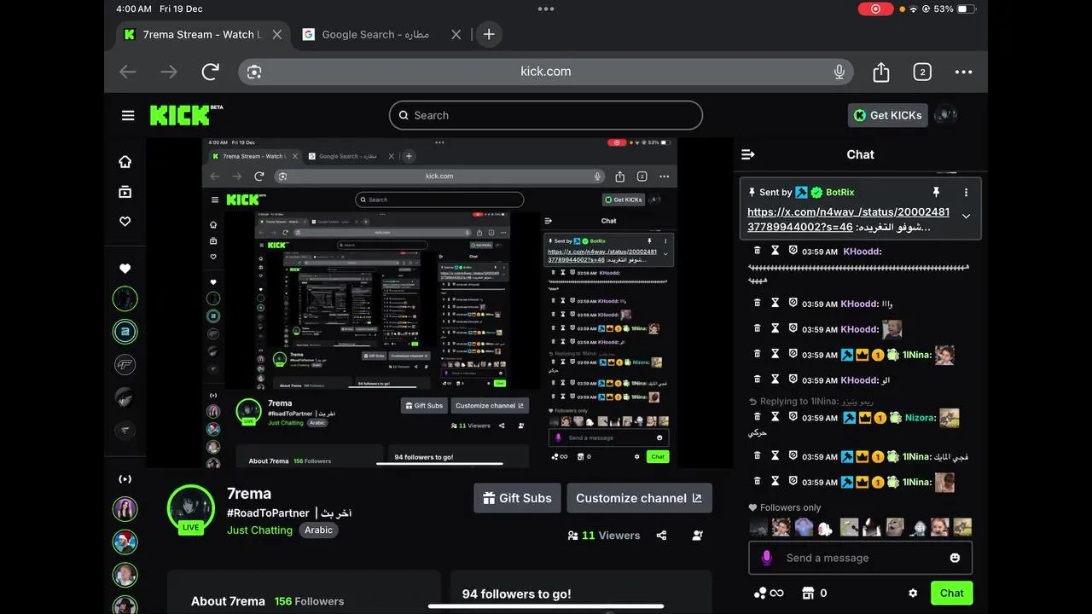The image size is (1092, 614).
Task: Open the sidebar channel avatar with the 2 logo
Action: click(125, 332)
